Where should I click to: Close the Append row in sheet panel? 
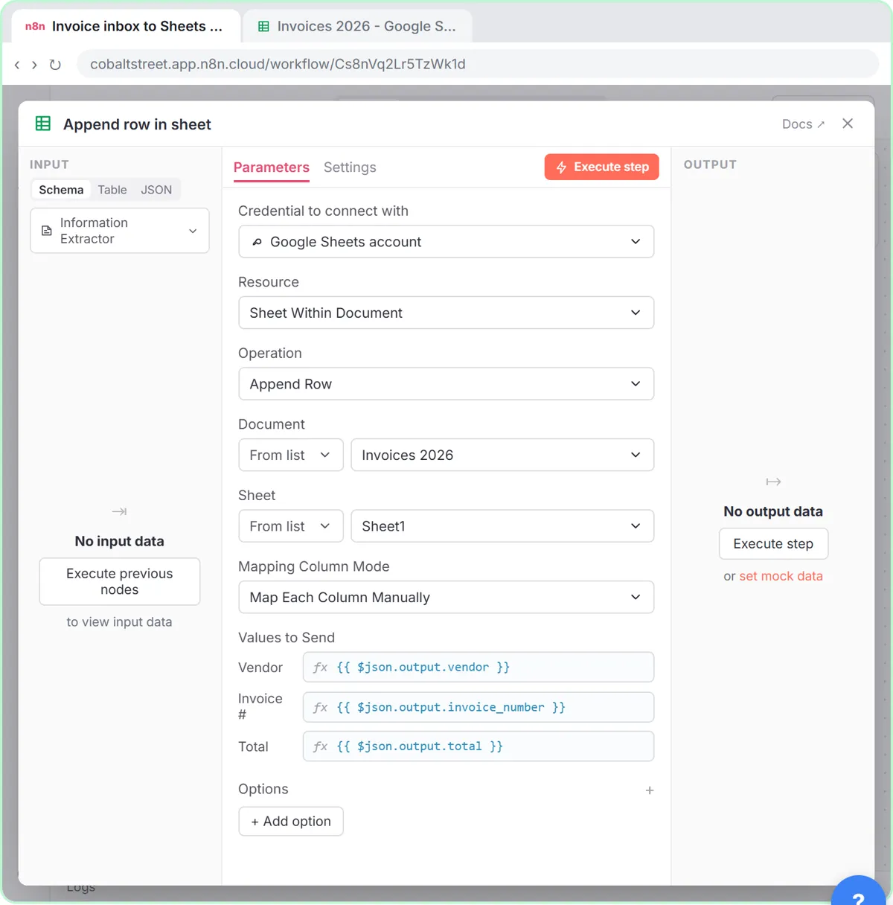848,124
